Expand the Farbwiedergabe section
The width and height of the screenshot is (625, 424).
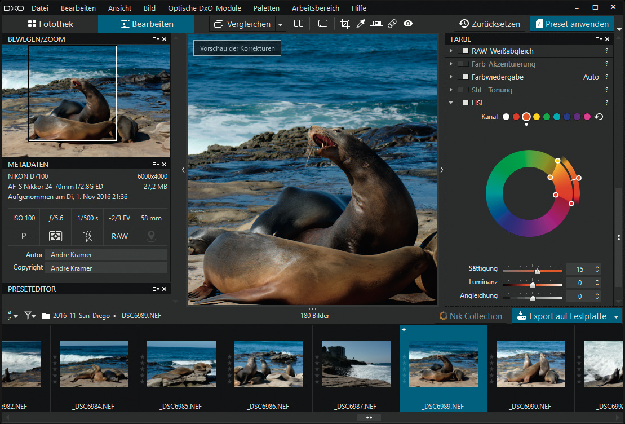(x=451, y=77)
